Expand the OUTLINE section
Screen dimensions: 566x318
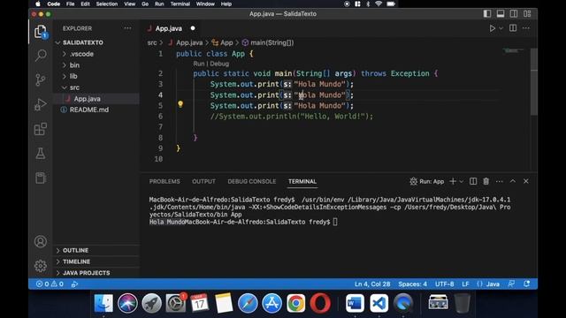96,250
